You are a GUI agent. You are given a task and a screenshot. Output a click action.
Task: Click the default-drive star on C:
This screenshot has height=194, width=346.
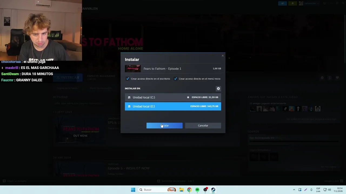[188, 97]
